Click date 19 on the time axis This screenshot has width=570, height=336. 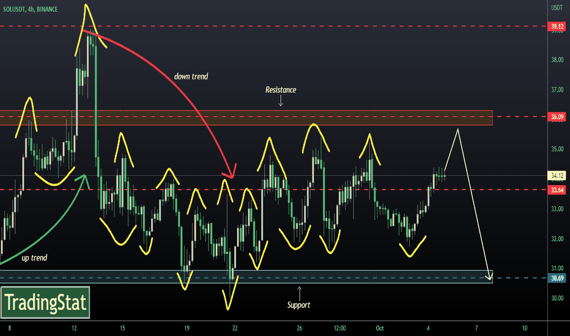pyautogui.click(x=187, y=328)
